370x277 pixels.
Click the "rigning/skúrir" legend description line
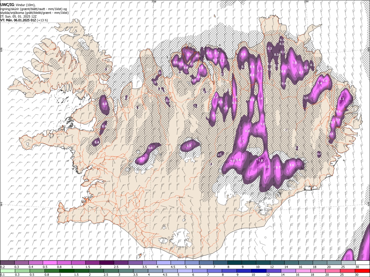point(34,9)
